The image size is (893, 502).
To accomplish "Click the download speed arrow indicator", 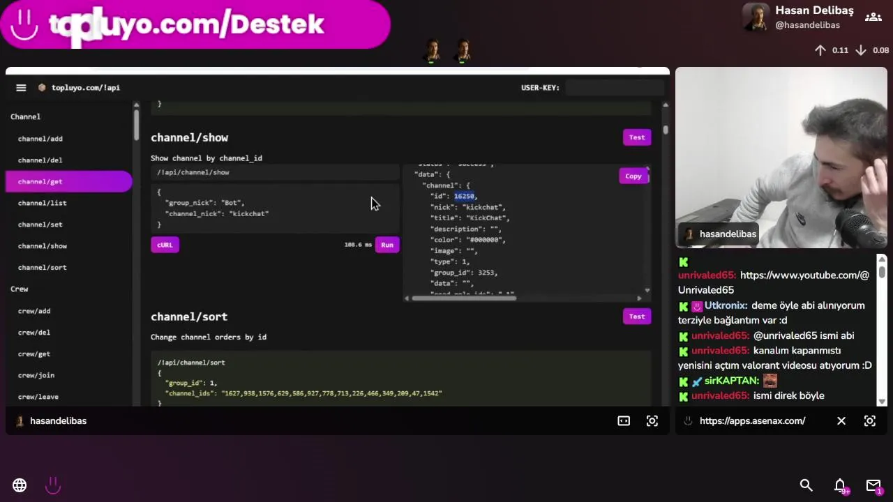I will pos(861,50).
